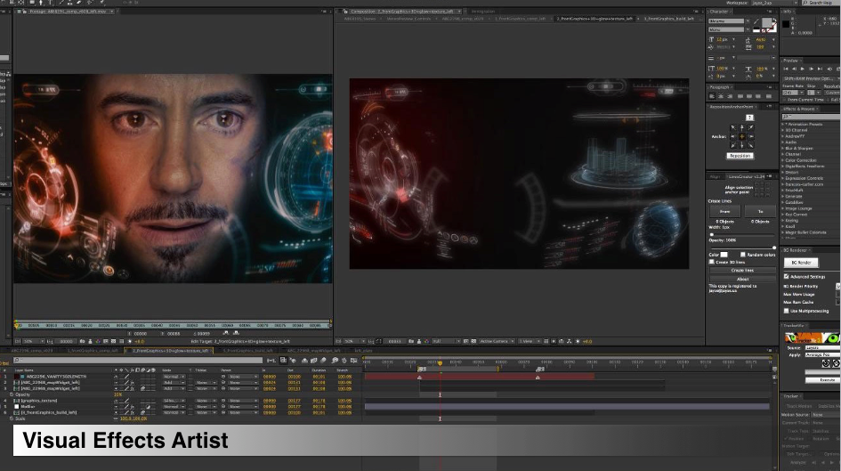The height and width of the screenshot is (471, 841).
Task: Expand the Expression Controls category
Action: [783, 178]
